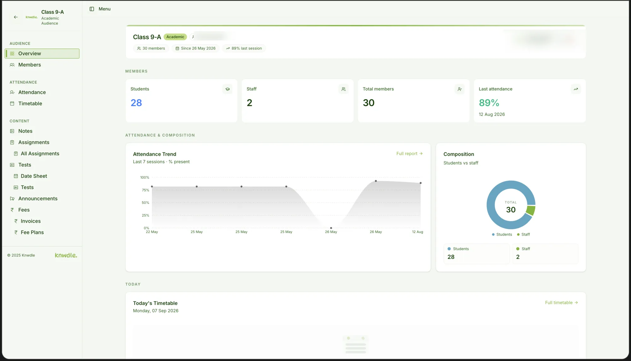Click the Fee Plans rupee icon

click(x=16, y=232)
